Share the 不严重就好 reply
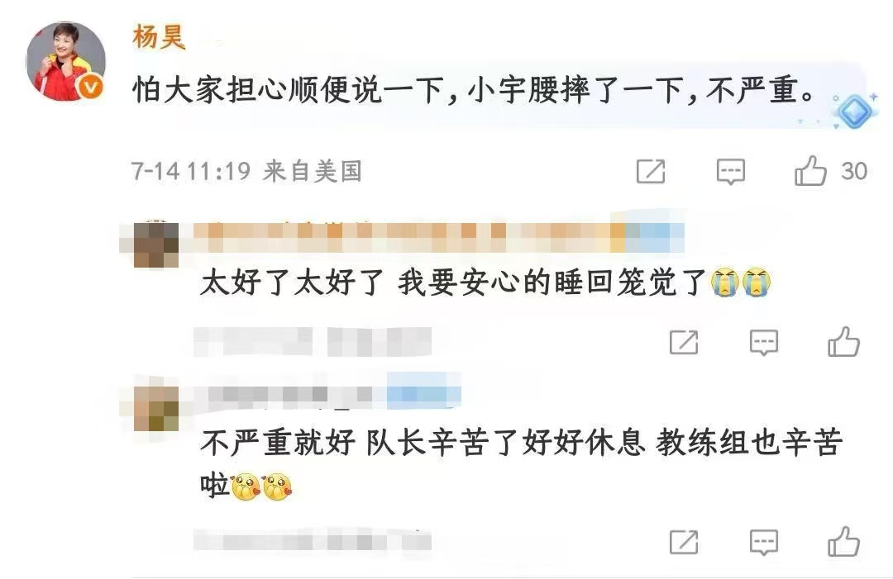This screenshot has width=893, height=579. point(684,542)
